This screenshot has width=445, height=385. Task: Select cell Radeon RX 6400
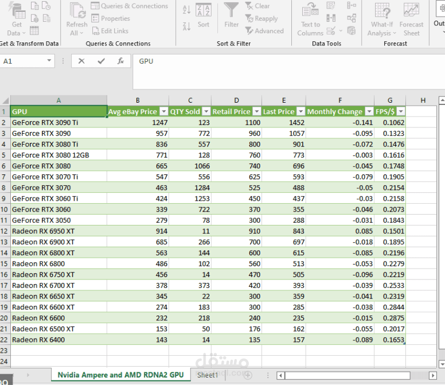pyautogui.click(x=58, y=340)
